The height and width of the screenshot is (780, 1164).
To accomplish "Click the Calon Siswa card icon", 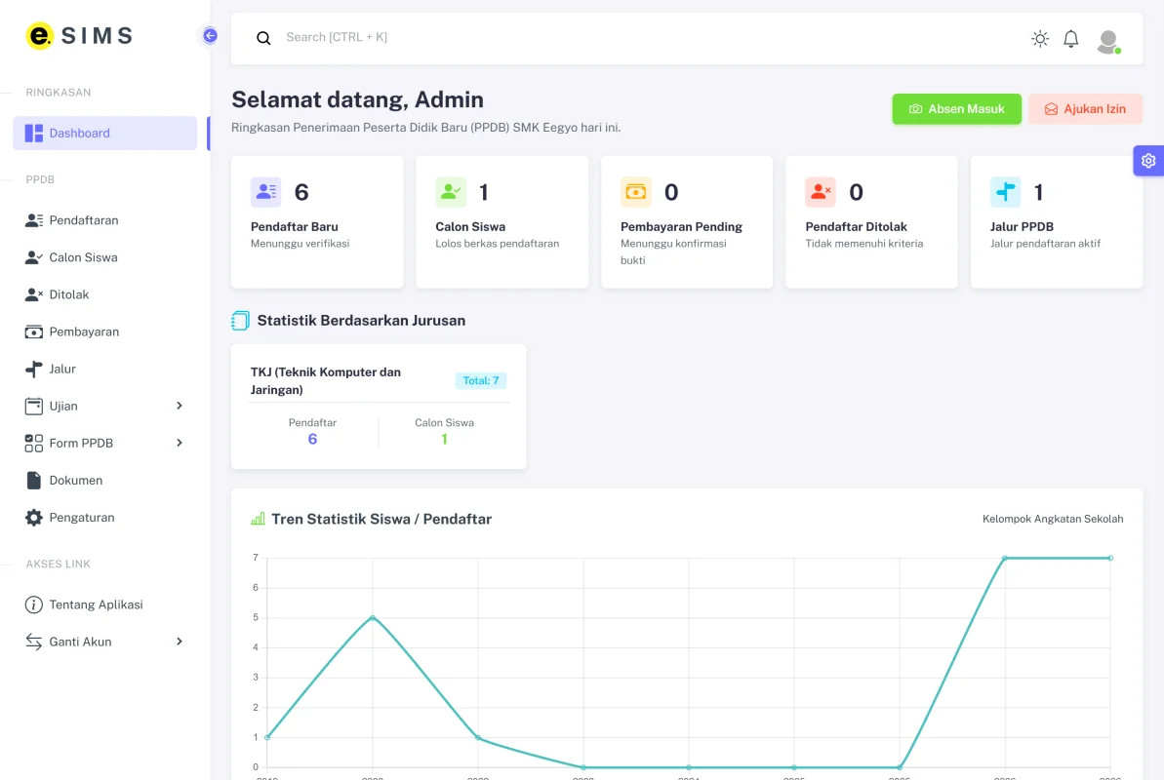I will coord(451,192).
